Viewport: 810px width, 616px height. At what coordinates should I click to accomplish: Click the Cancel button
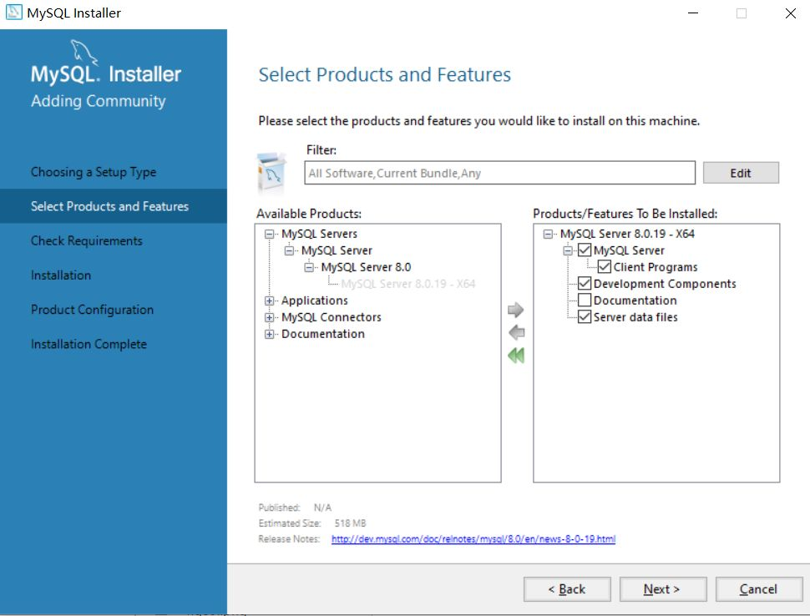758,589
